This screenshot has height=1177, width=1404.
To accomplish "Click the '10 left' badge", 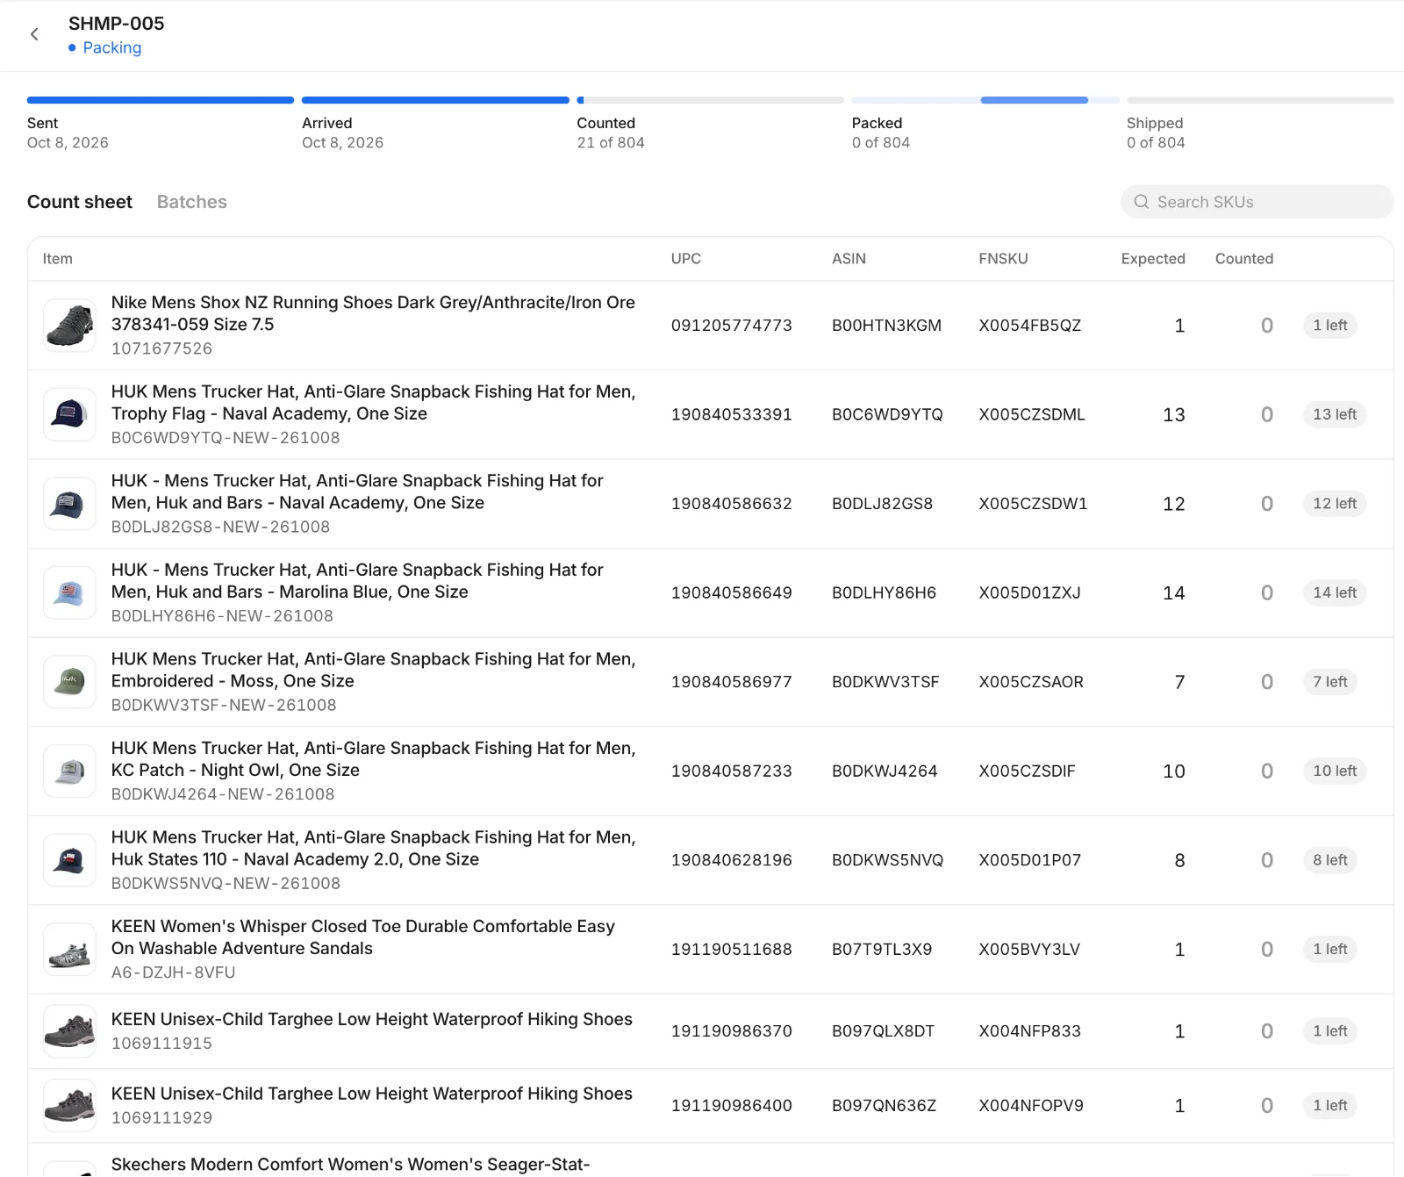I will click(1335, 771).
